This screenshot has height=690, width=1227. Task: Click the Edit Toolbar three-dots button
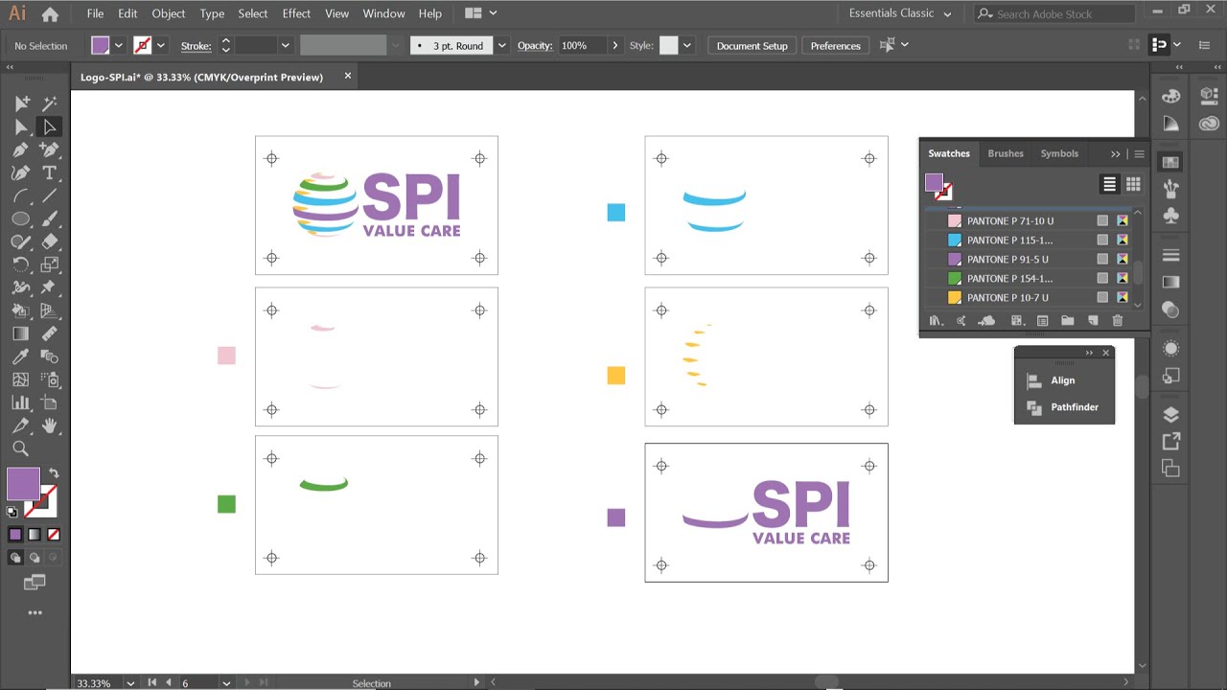(35, 612)
